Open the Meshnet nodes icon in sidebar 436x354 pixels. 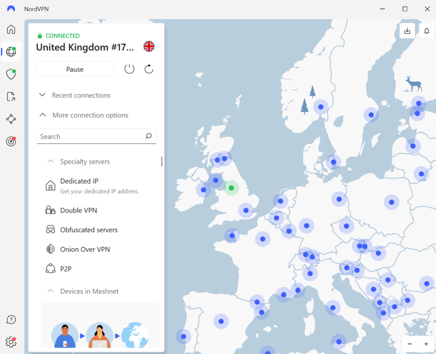[11, 119]
